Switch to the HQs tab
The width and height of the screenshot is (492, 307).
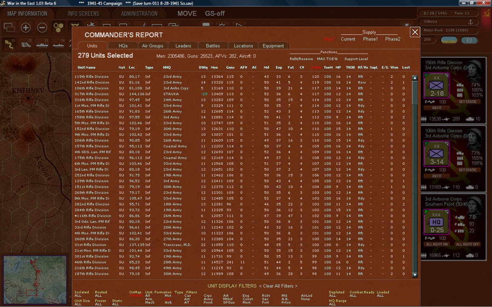pyautogui.click(x=123, y=46)
